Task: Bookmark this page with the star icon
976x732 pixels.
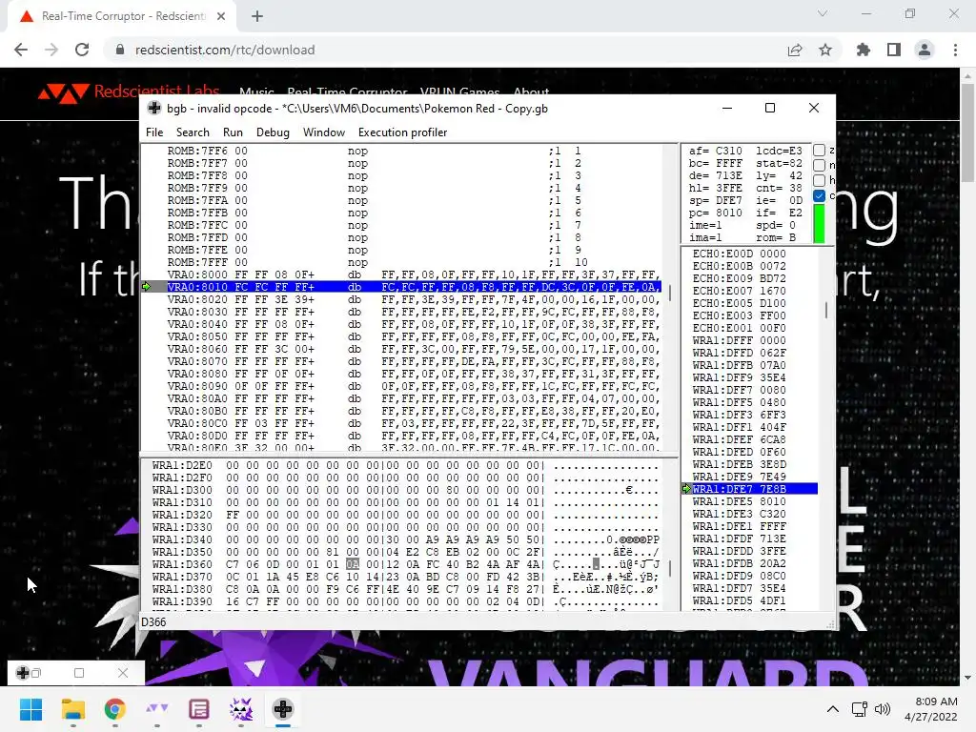Action: click(825, 50)
